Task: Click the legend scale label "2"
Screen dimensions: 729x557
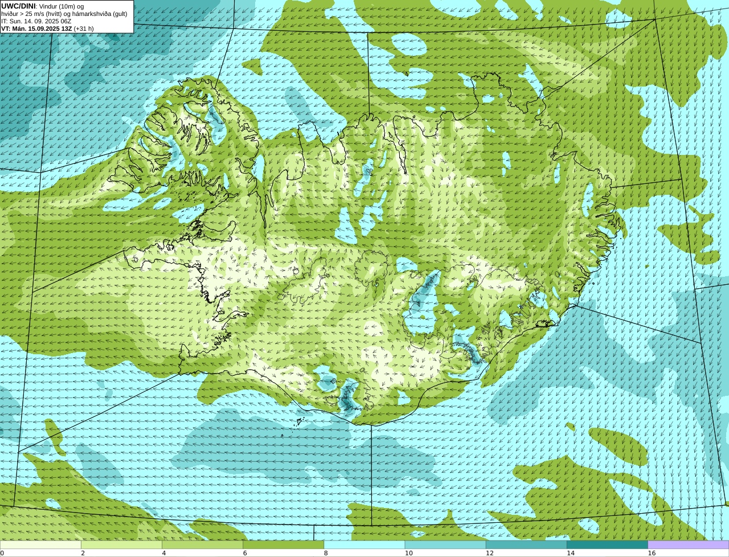Action: 83,553
